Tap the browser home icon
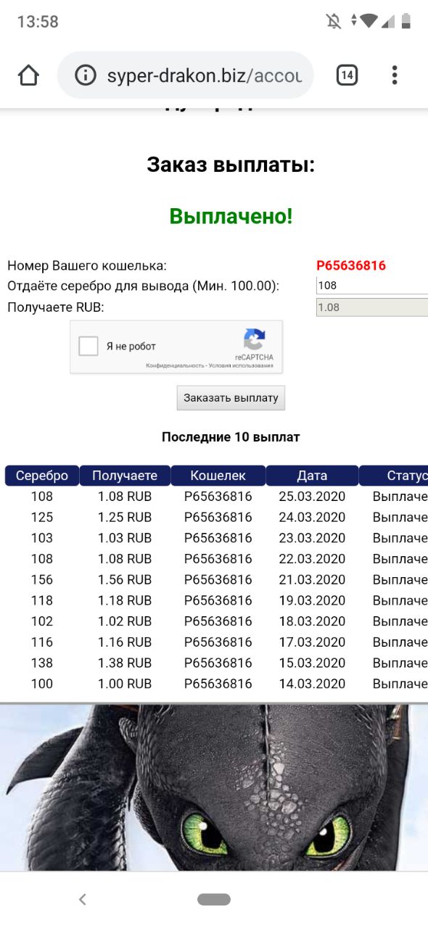The width and height of the screenshot is (428, 928). coord(28,75)
